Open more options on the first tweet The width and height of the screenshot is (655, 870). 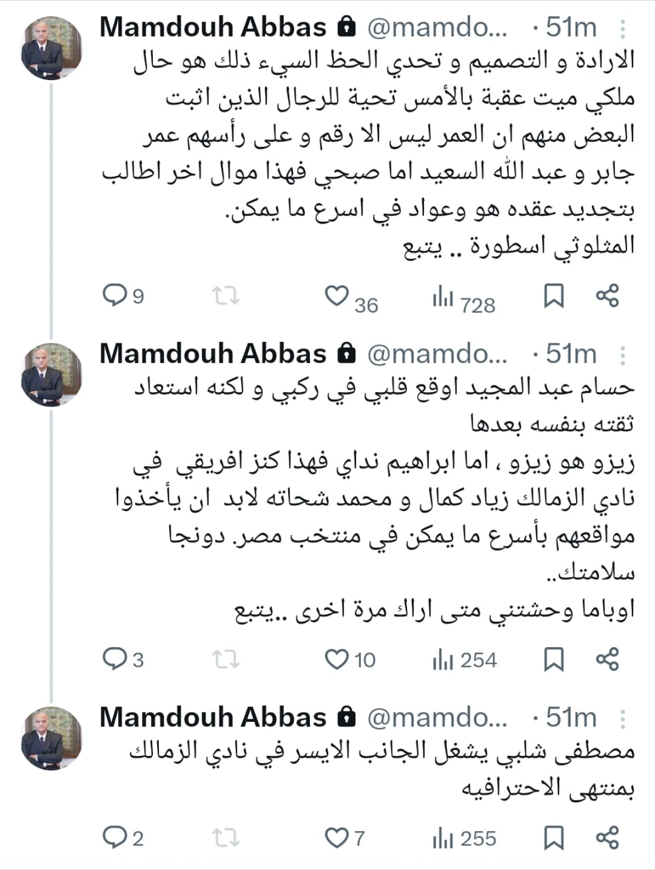point(623,29)
